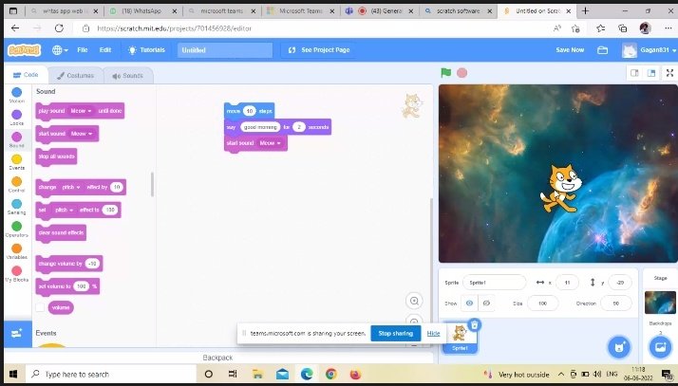Click See Project Page button
The width and height of the screenshot is (678, 386).
click(x=319, y=50)
